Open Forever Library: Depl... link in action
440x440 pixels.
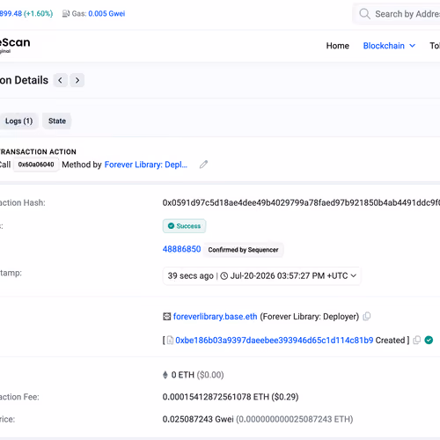[146, 165]
